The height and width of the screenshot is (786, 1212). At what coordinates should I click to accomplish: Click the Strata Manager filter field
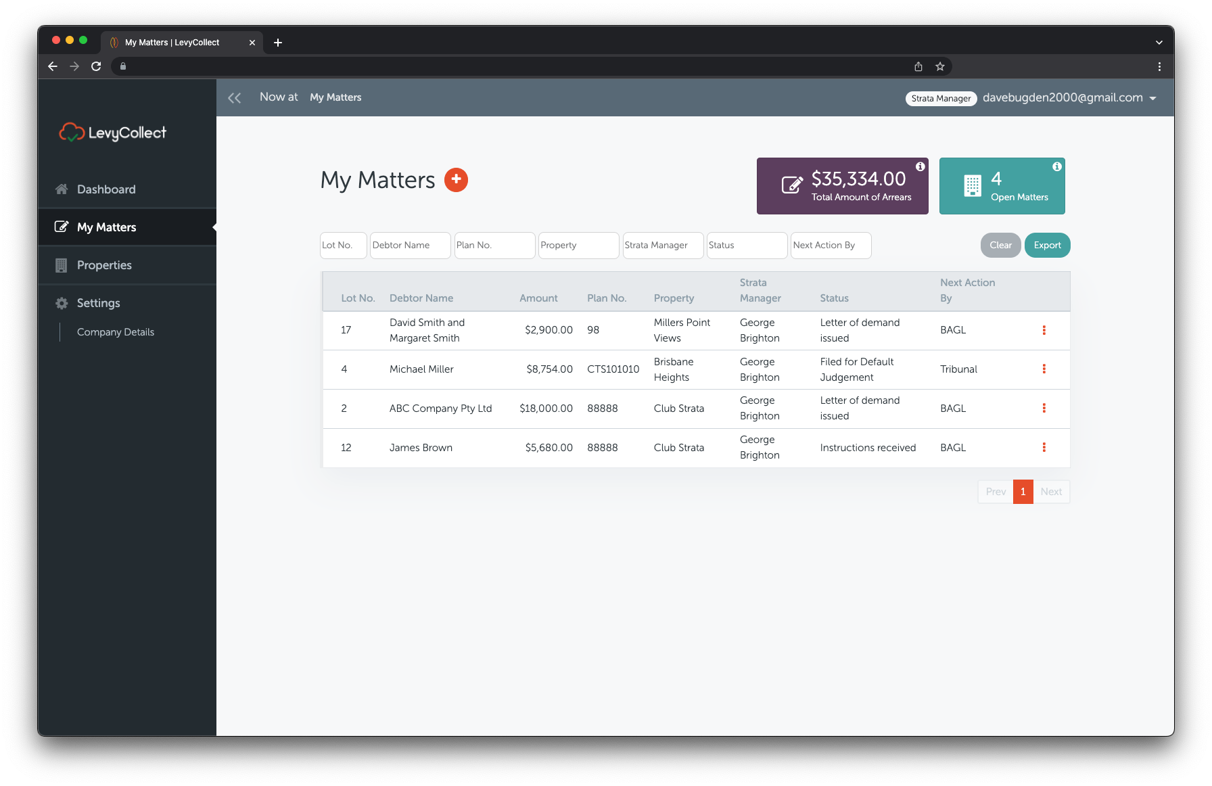point(663,246)
